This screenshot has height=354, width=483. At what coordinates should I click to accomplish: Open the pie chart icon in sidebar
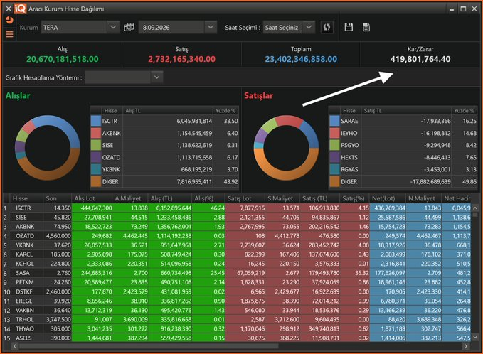9,21
